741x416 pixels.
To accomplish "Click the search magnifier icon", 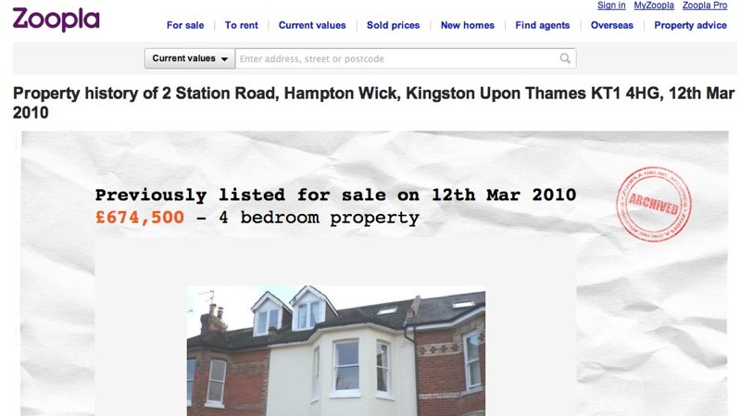I will 565,58.
